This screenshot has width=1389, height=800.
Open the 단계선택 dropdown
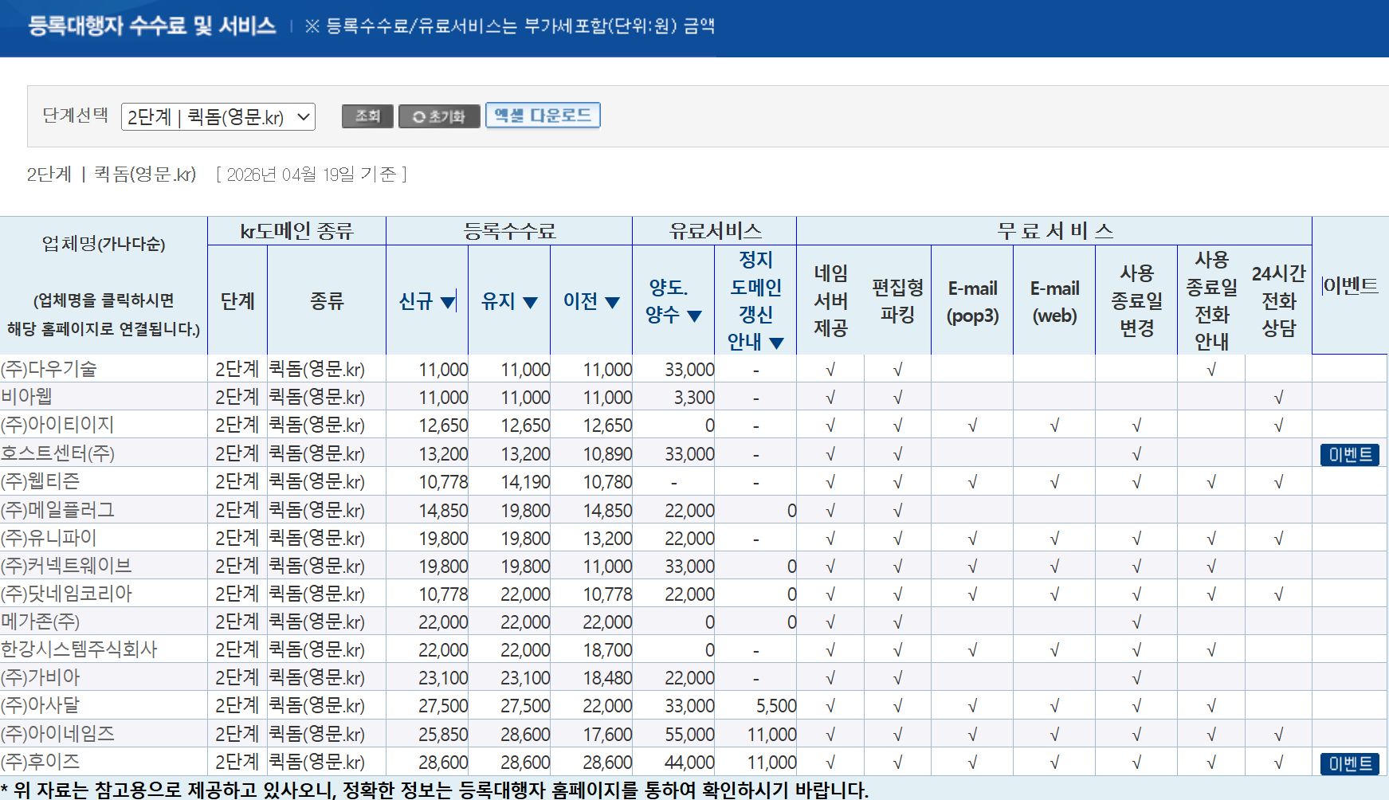(218, 117)
